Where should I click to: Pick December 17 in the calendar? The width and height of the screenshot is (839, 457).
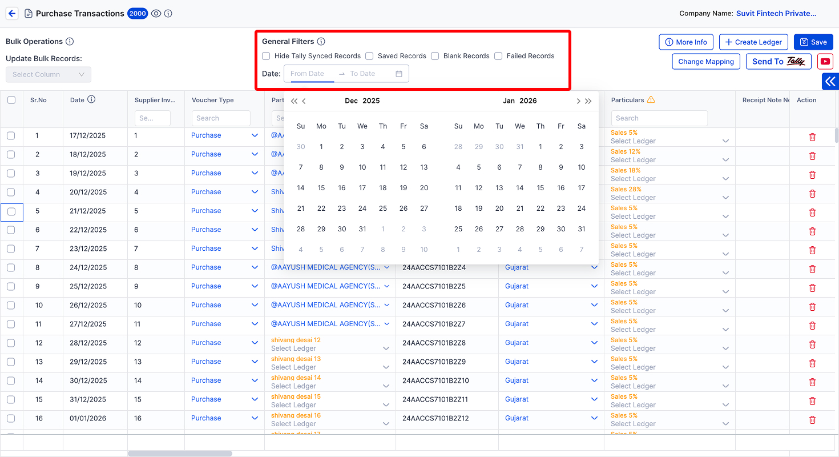point(362,188)
